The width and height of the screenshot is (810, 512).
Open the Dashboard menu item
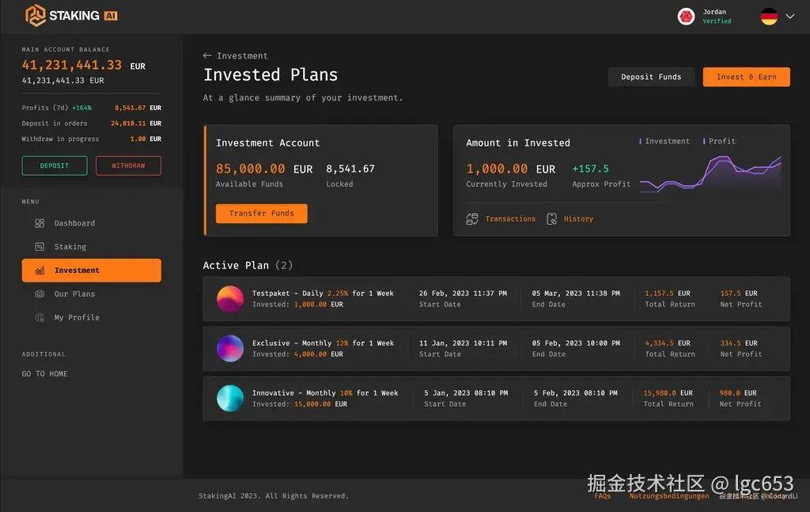pyautogui.click(x=92, y=223)
